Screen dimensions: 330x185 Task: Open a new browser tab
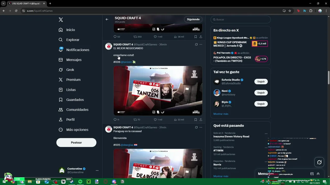50,4
